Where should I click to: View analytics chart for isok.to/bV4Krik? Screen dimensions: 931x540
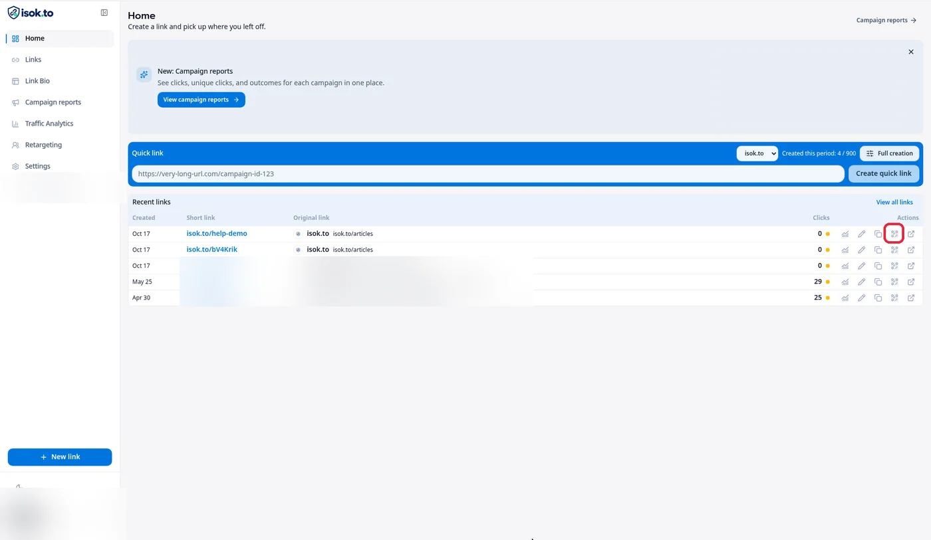click(845, 250)
